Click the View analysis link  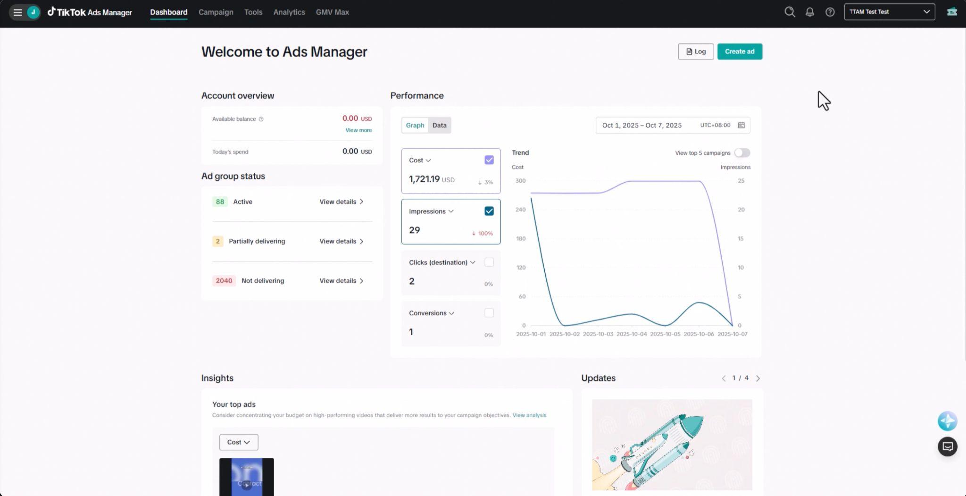[529, 415]
